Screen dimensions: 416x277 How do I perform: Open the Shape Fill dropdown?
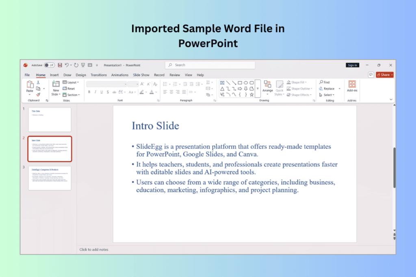[x=297, y=82]
